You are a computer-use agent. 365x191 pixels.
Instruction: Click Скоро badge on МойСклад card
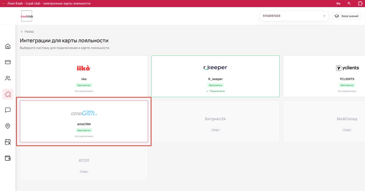pos(347,130)
